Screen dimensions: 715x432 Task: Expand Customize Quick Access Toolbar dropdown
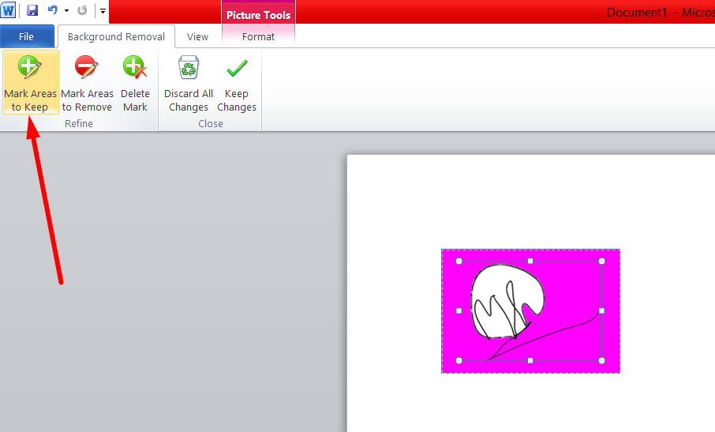click(x=103, y=11)
